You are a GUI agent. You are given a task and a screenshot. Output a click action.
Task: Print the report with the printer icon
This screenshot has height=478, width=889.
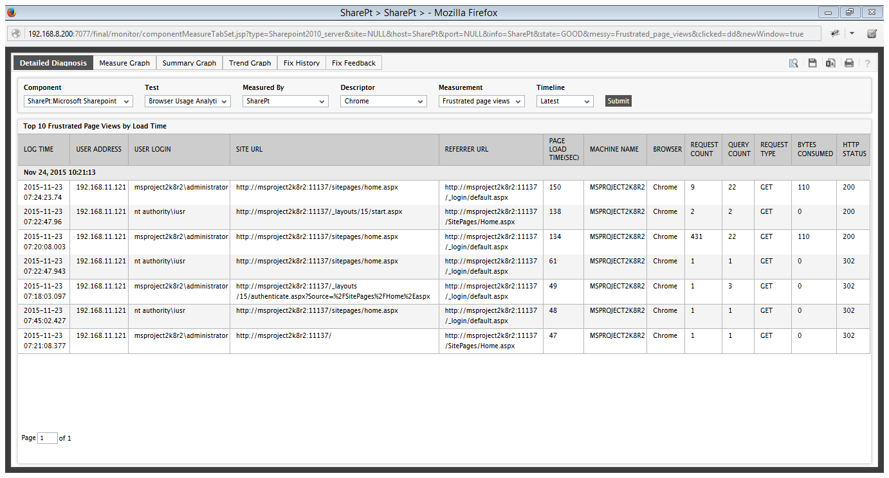pos(849,63)
